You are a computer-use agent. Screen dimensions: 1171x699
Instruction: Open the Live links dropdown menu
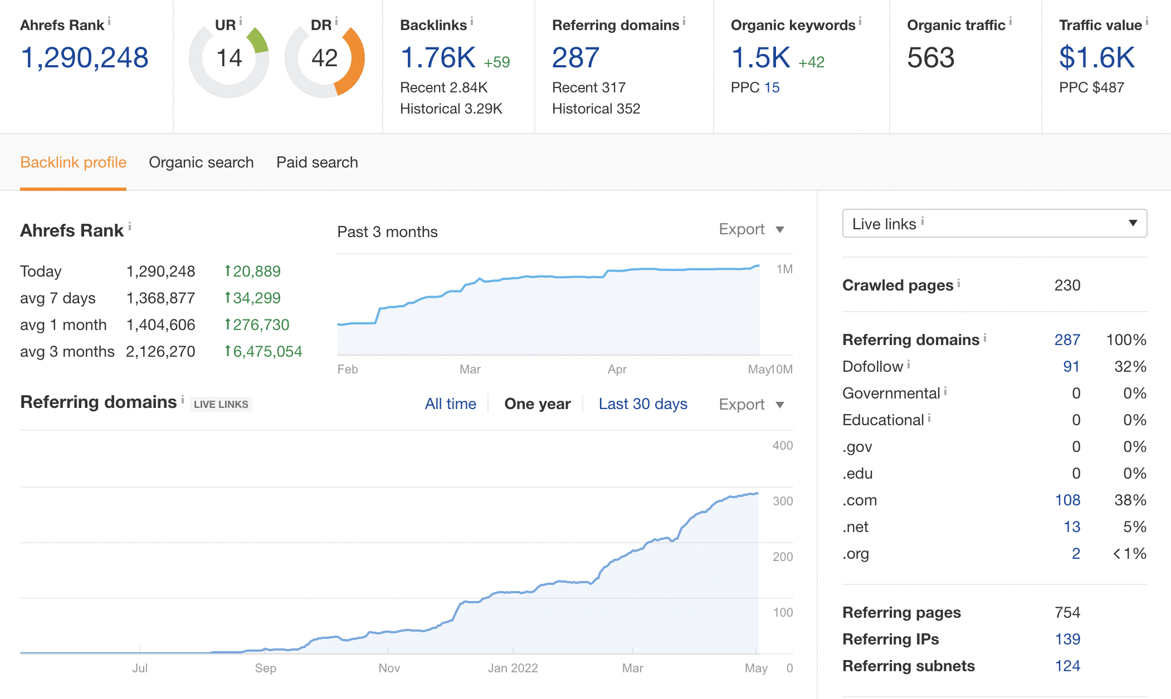(x=994, y=223)
